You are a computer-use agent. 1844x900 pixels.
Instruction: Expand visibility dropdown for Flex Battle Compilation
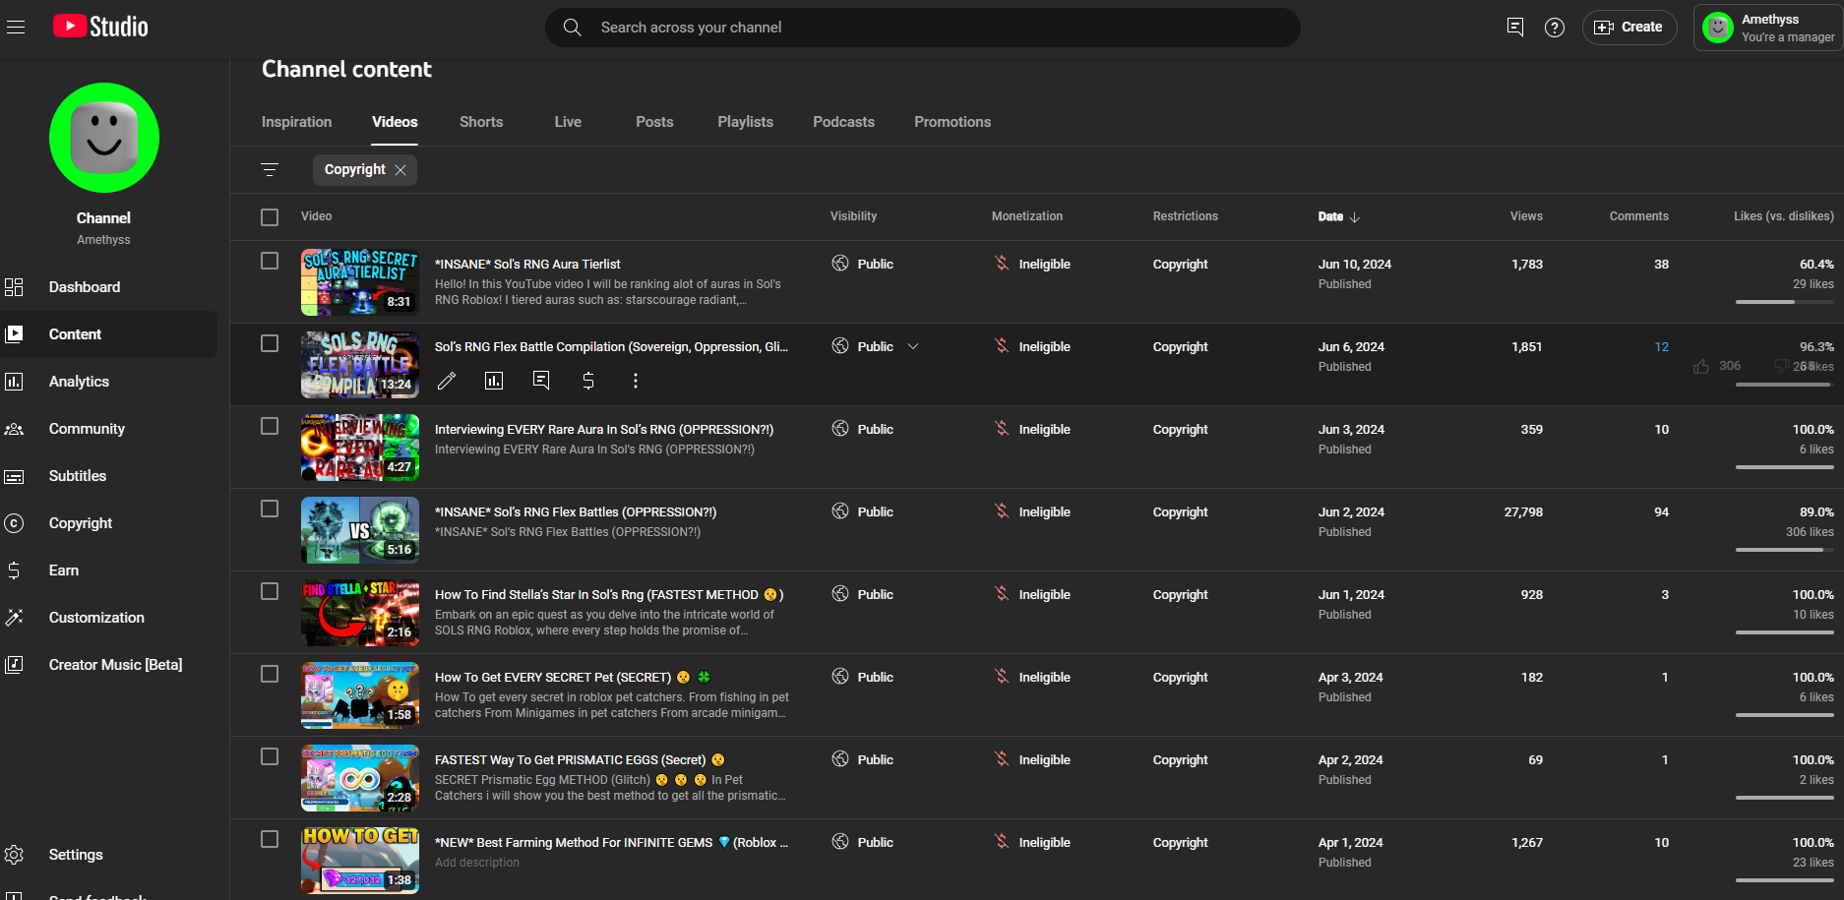(x=913, y=346)
